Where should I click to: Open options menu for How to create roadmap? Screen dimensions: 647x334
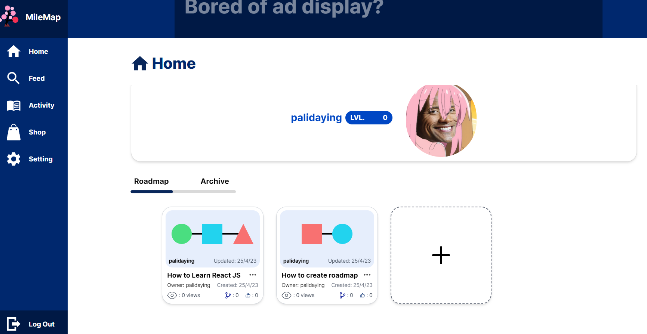click(x=367, y=275)
